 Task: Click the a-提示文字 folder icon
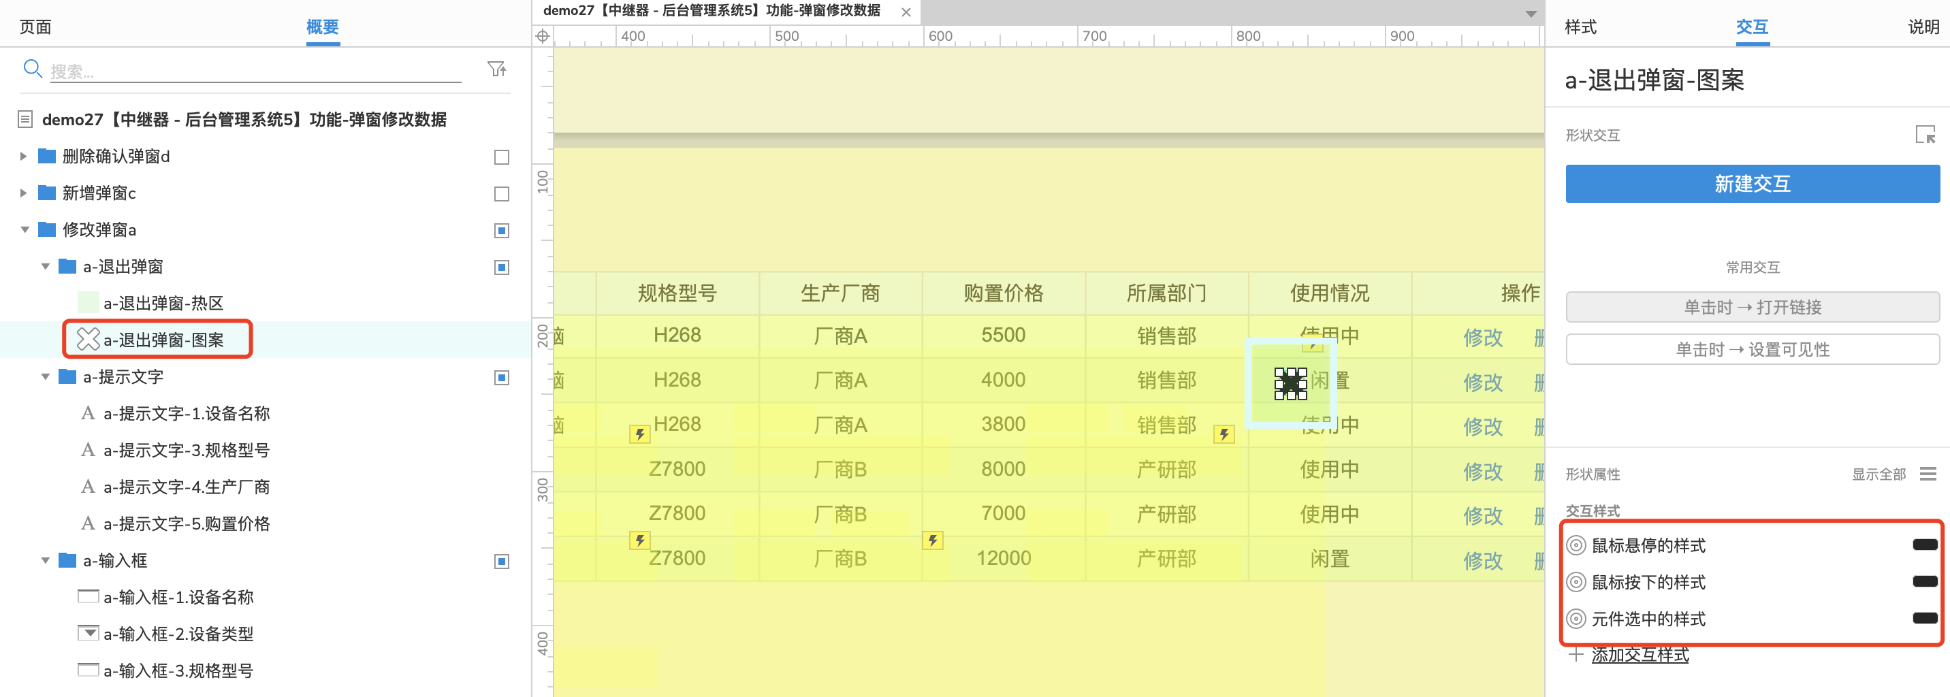coord(67,377)
